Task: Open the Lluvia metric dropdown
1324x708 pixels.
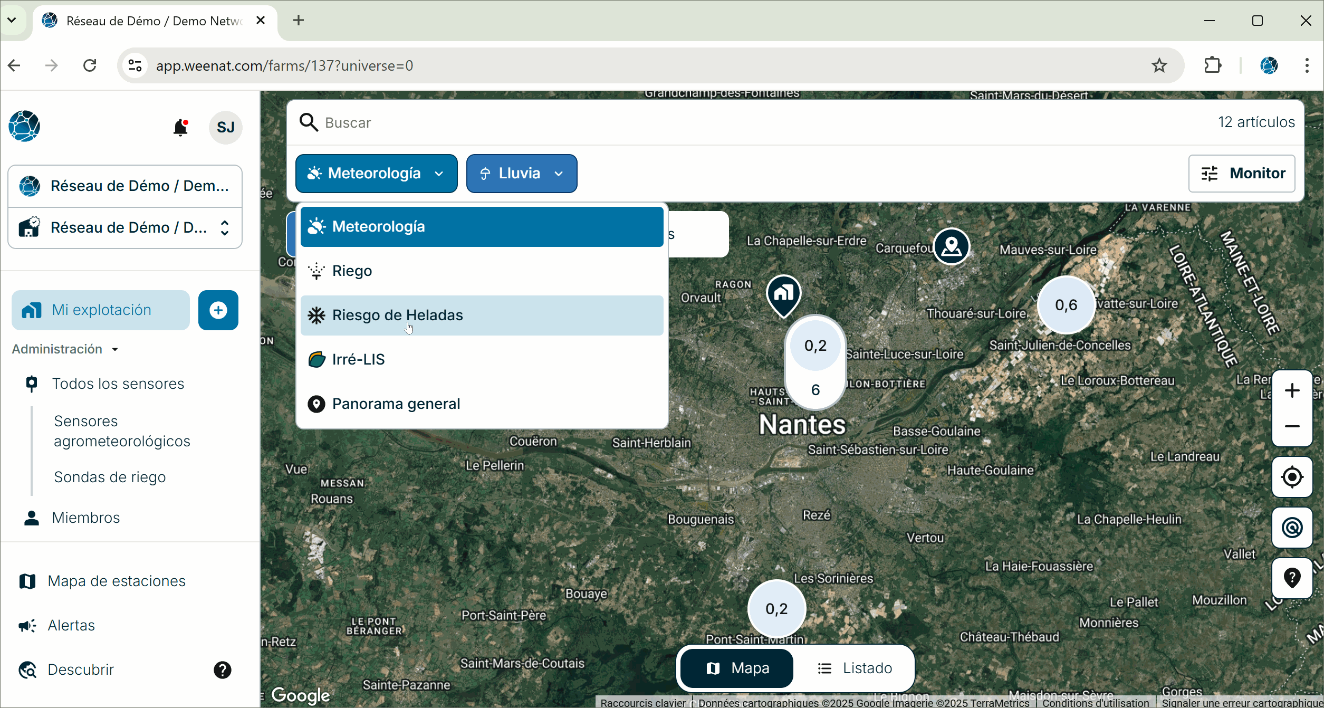Action: pos(522,174)
